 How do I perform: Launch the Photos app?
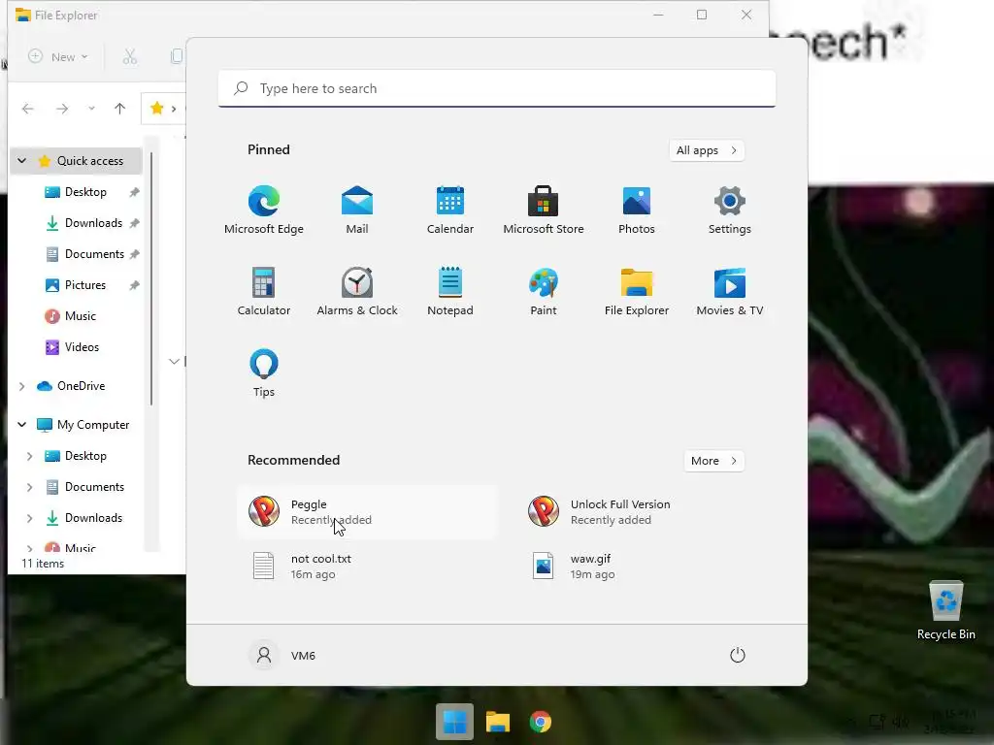point(637,211)
